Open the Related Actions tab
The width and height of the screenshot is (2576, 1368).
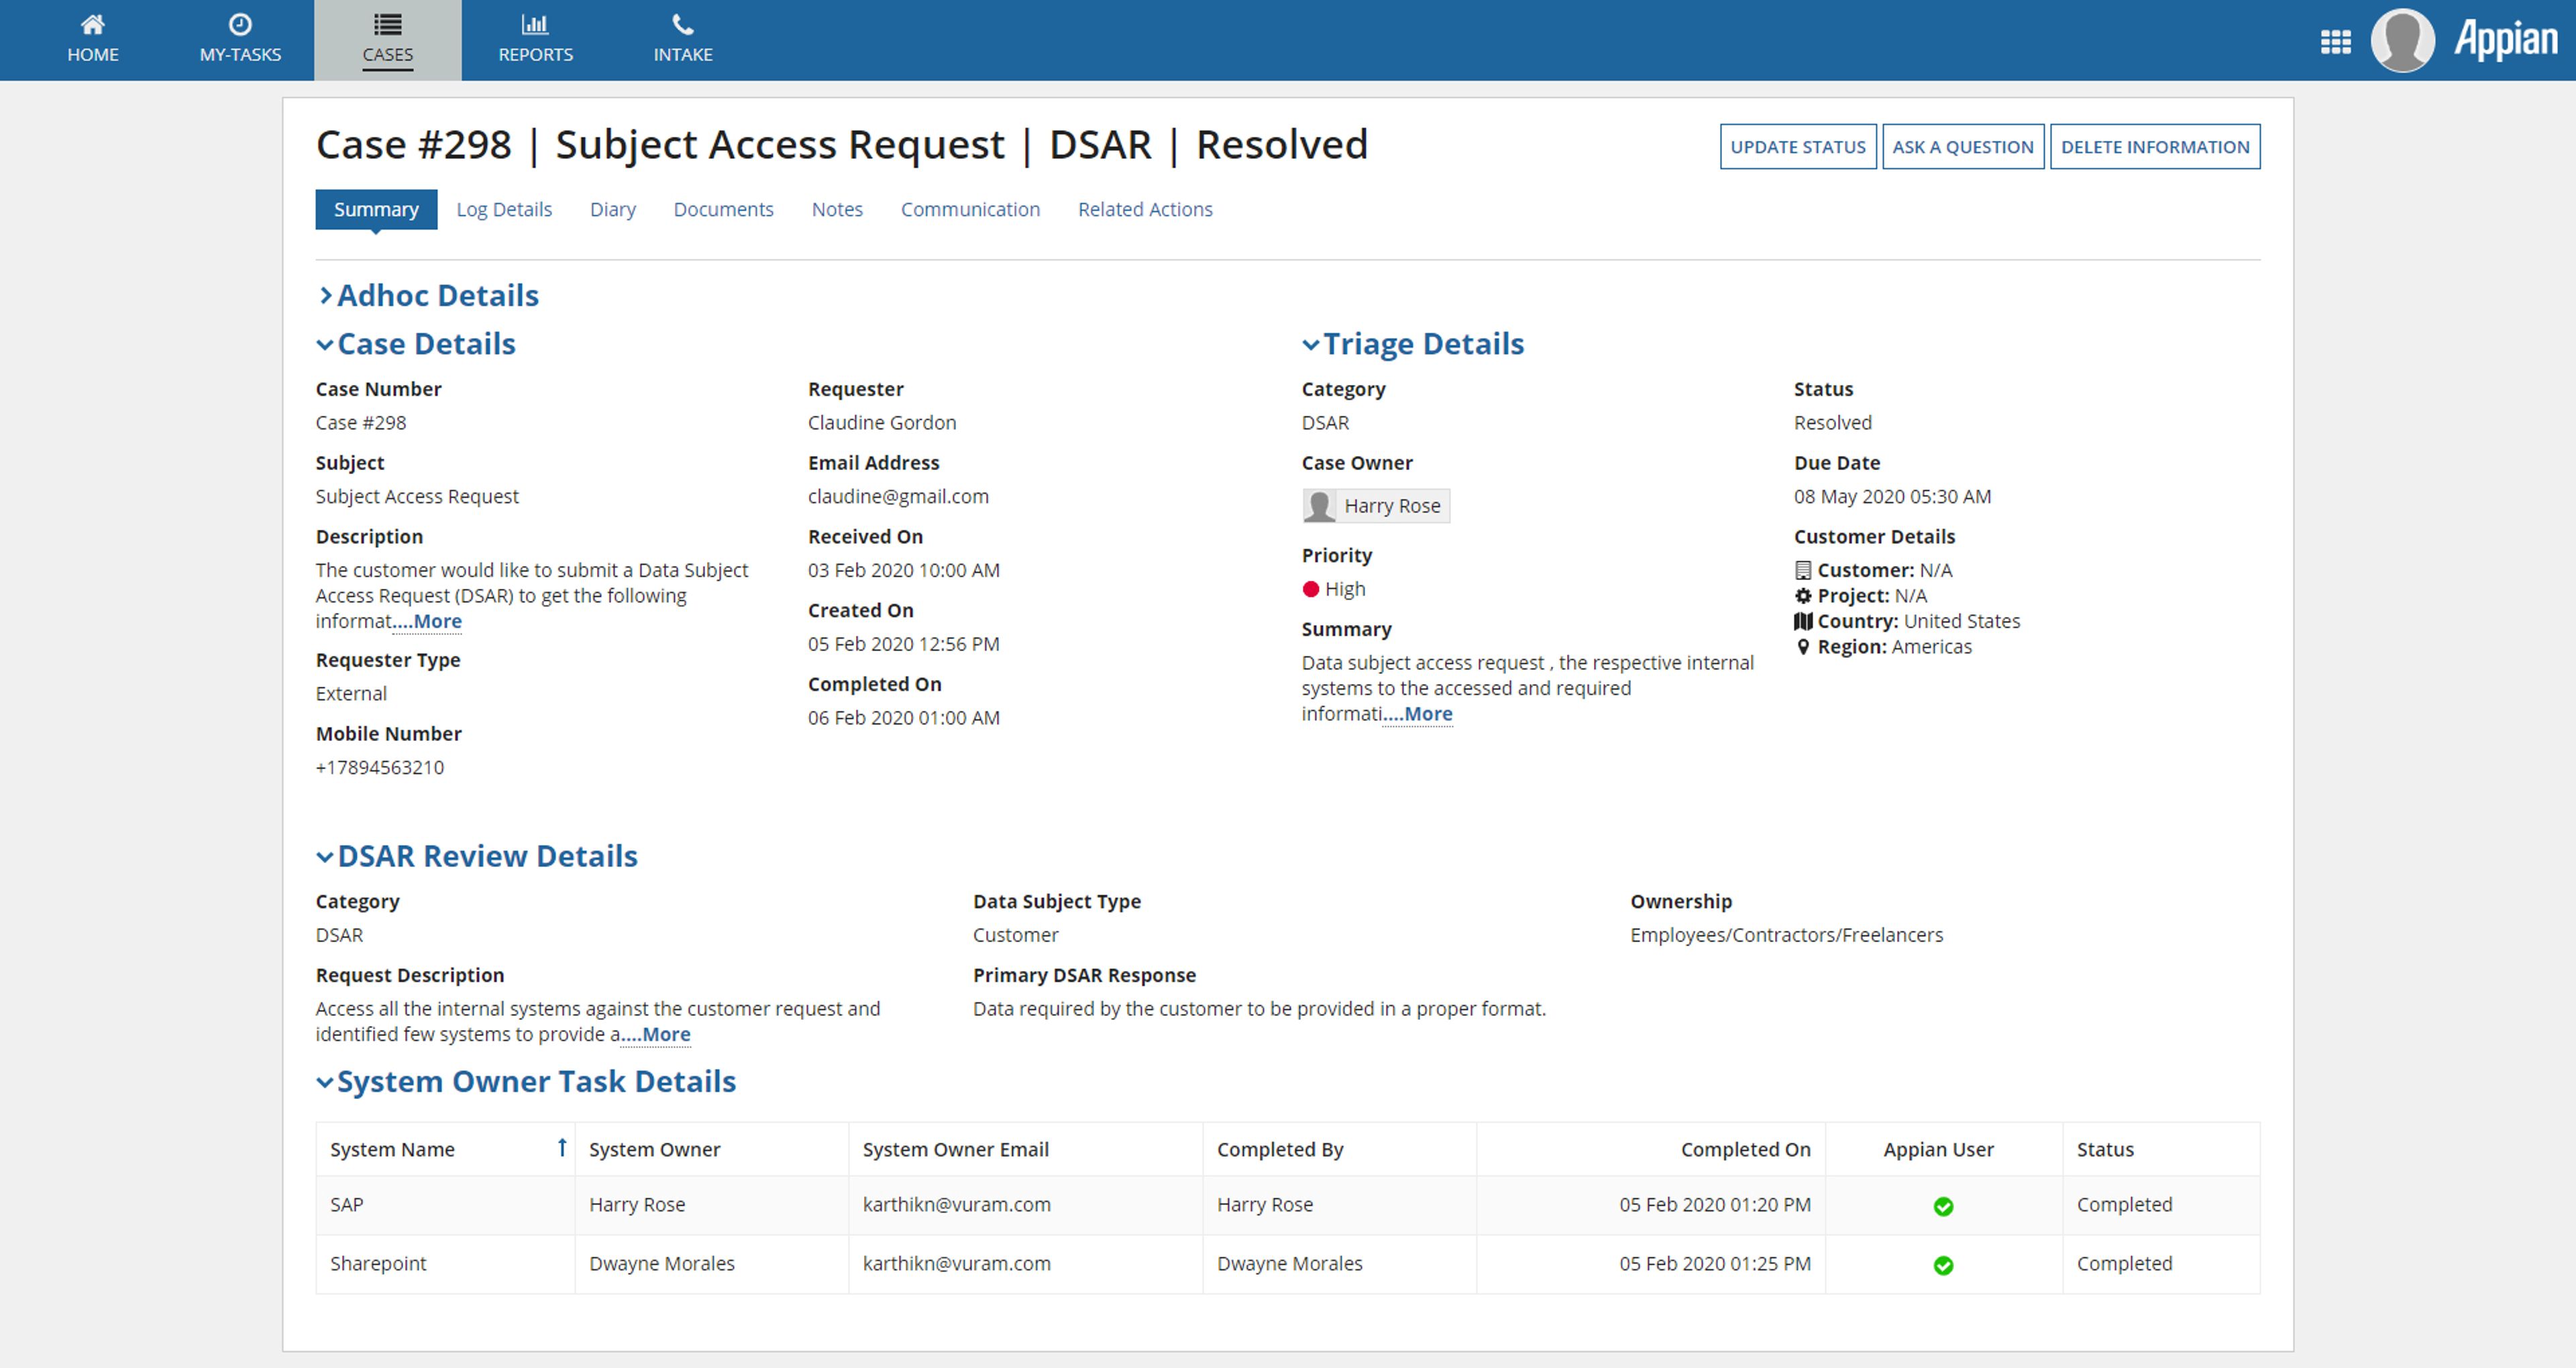[1145, 209]
